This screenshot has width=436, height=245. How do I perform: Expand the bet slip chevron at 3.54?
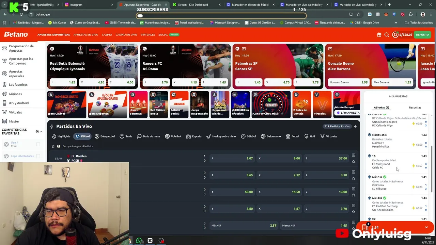(426, 227)
